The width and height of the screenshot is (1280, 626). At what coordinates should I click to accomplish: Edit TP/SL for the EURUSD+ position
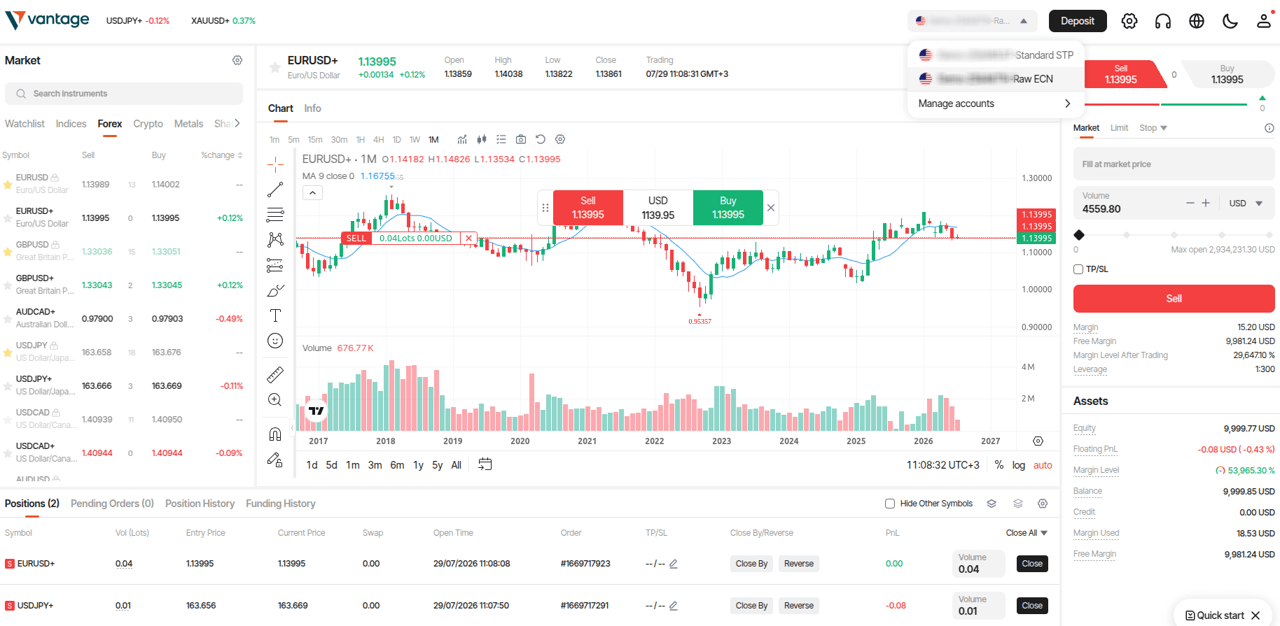tap(674, 564)
